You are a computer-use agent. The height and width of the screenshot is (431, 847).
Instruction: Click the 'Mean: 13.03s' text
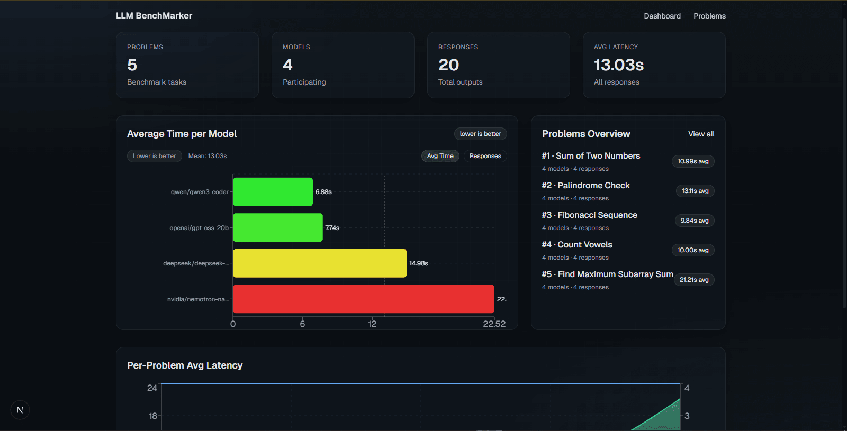[x=208, y=156]
